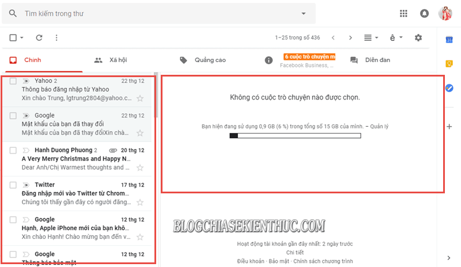Click the attachment paperclip on Hanh Duong Phuong email
The width and height of the screenshot is (461, 267).
[x=113, y=150]
